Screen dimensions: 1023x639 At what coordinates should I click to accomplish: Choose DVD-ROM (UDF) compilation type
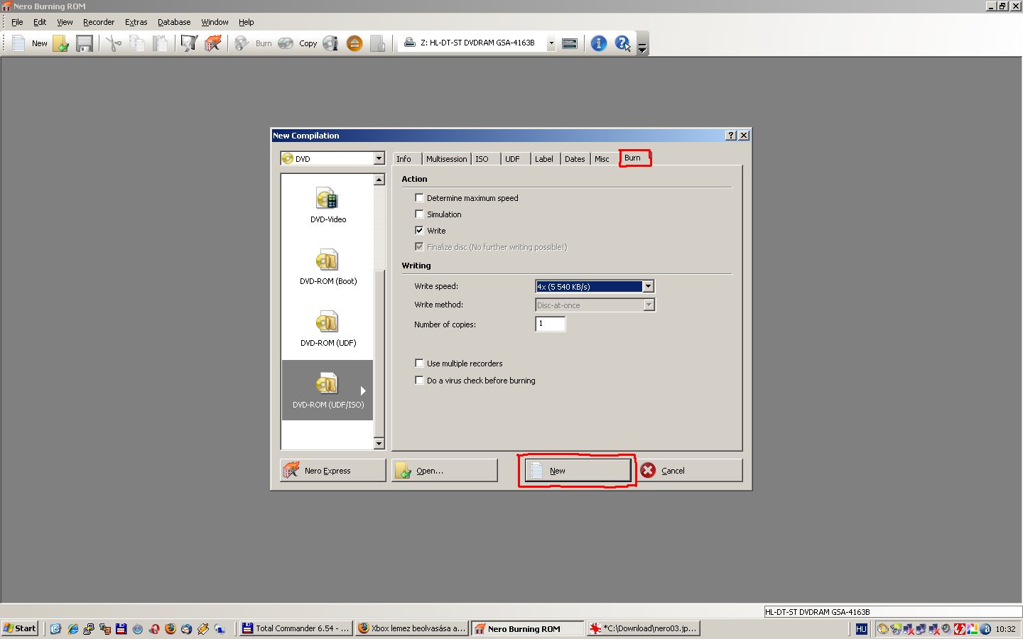pyautogui.click(x=328, y=329)
